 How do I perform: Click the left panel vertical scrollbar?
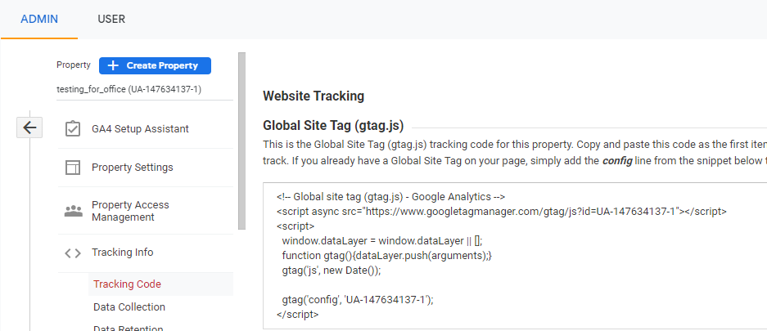[241, 139]
